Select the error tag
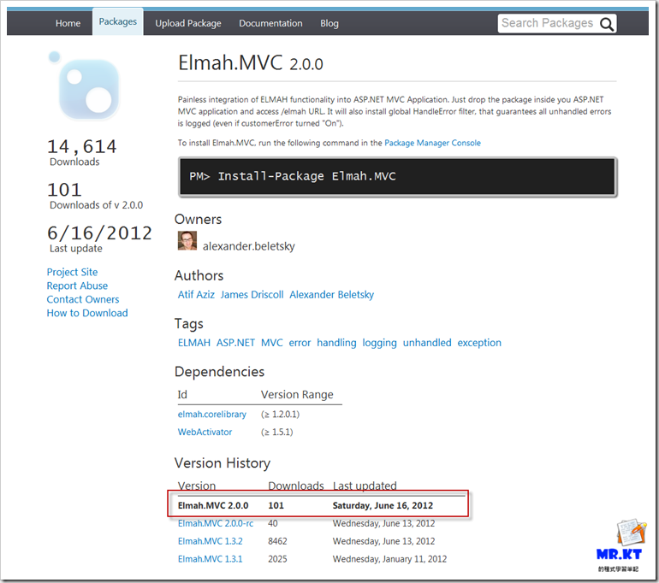Image resolution: width=659 pixels, height=583 pixels. pyautogui.click(x=300, y=343)
